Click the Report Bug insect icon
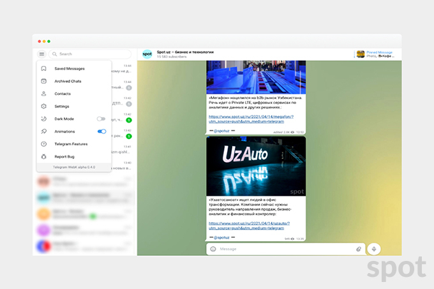The image size is (434, 289). [44, 157]
